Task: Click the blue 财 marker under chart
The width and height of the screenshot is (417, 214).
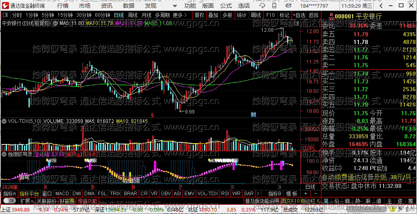Action: pos(253,115)
